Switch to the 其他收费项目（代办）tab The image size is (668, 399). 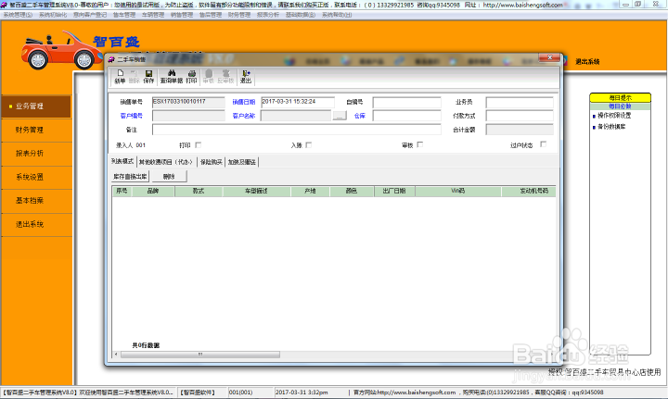coord(166,162)
